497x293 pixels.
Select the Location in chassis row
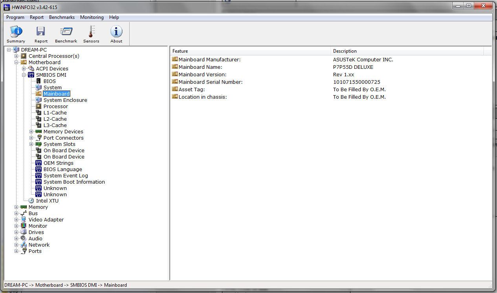pyautogui.click(x=331, y=97)
